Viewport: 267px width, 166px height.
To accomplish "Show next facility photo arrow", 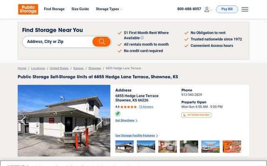I will 100,120.
